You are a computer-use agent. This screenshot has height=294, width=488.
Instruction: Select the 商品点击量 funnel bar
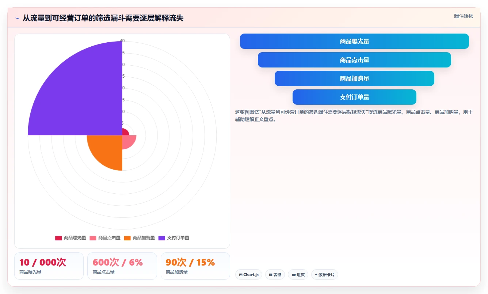pos(354,60)
